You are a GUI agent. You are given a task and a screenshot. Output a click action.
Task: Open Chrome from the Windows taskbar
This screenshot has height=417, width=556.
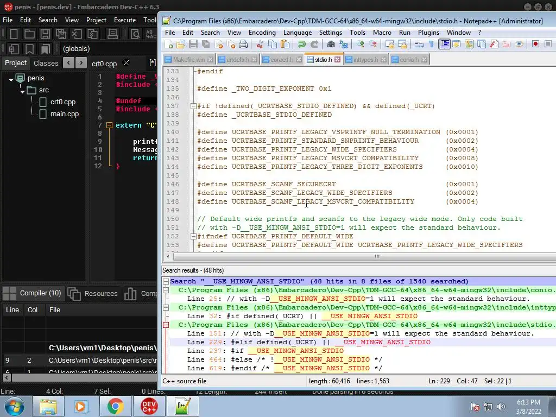115,406
